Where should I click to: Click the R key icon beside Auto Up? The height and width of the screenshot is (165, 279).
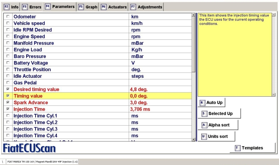click(x=202, y=103)
